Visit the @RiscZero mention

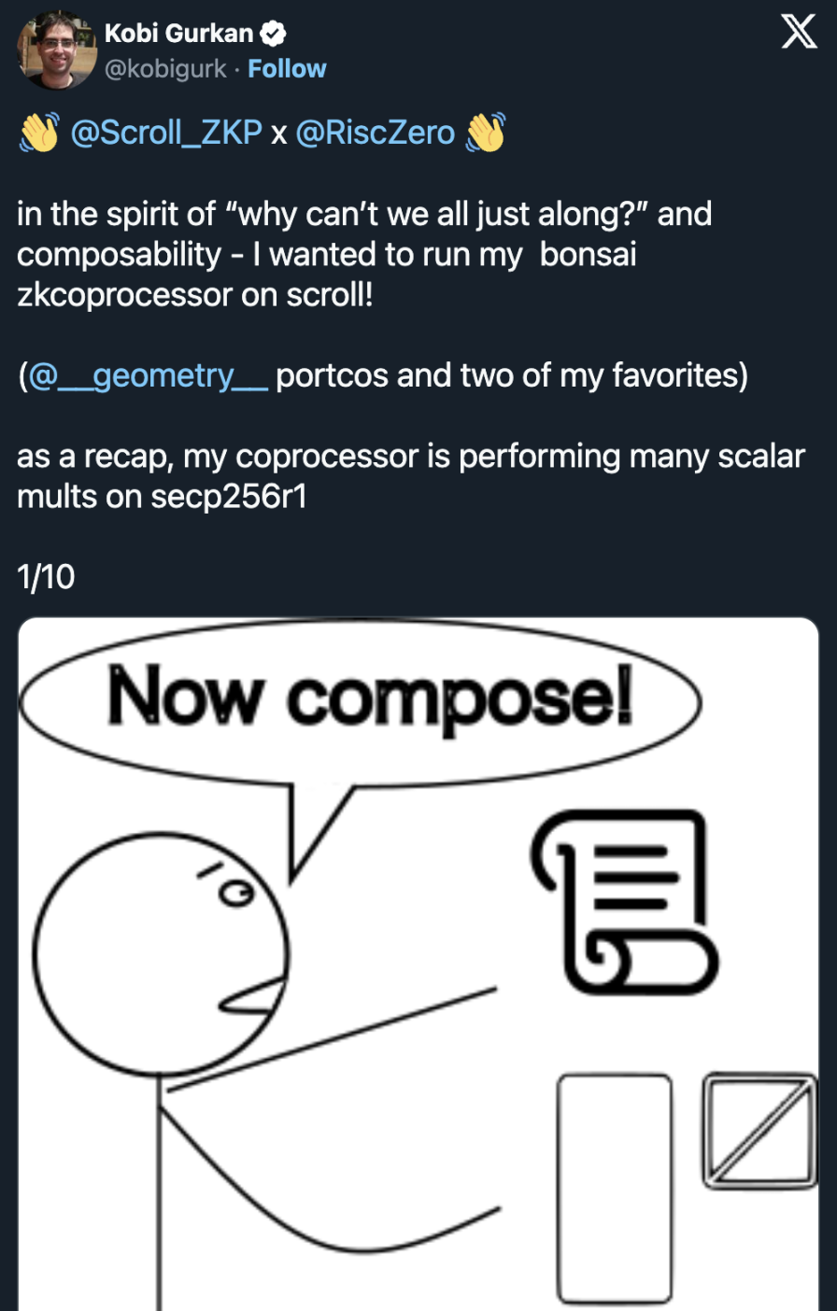pos(375,133)
